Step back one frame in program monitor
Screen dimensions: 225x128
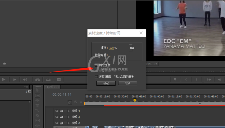pyautogui.click(x=219, y=80)
